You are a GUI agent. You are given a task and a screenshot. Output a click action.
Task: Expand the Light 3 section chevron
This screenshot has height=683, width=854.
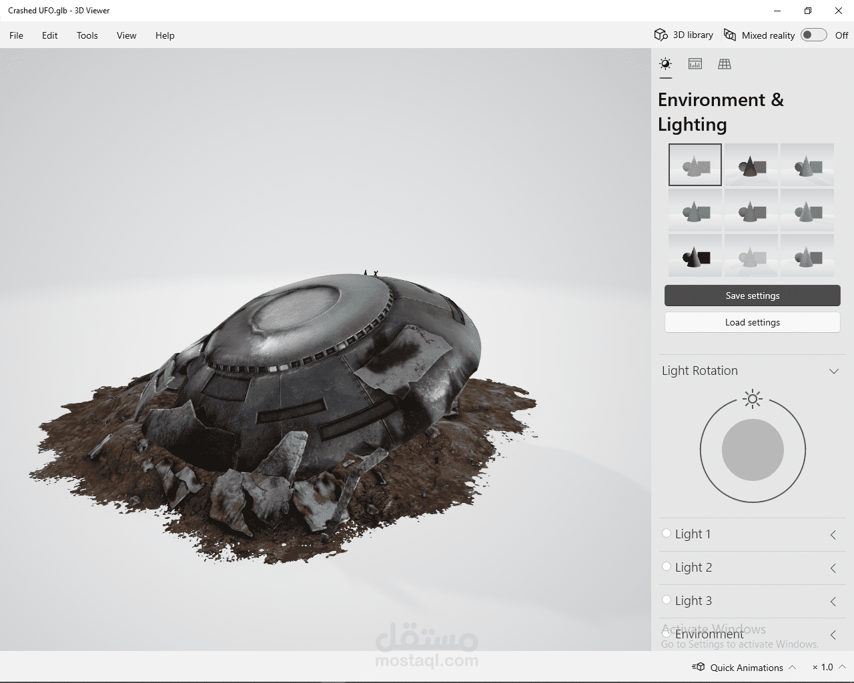point(833,602)
